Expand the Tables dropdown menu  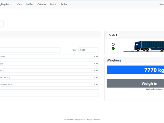[65, 4]
